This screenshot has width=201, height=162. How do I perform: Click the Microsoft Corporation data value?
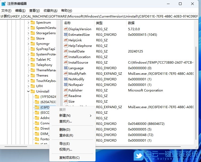(x=145, y=90)
